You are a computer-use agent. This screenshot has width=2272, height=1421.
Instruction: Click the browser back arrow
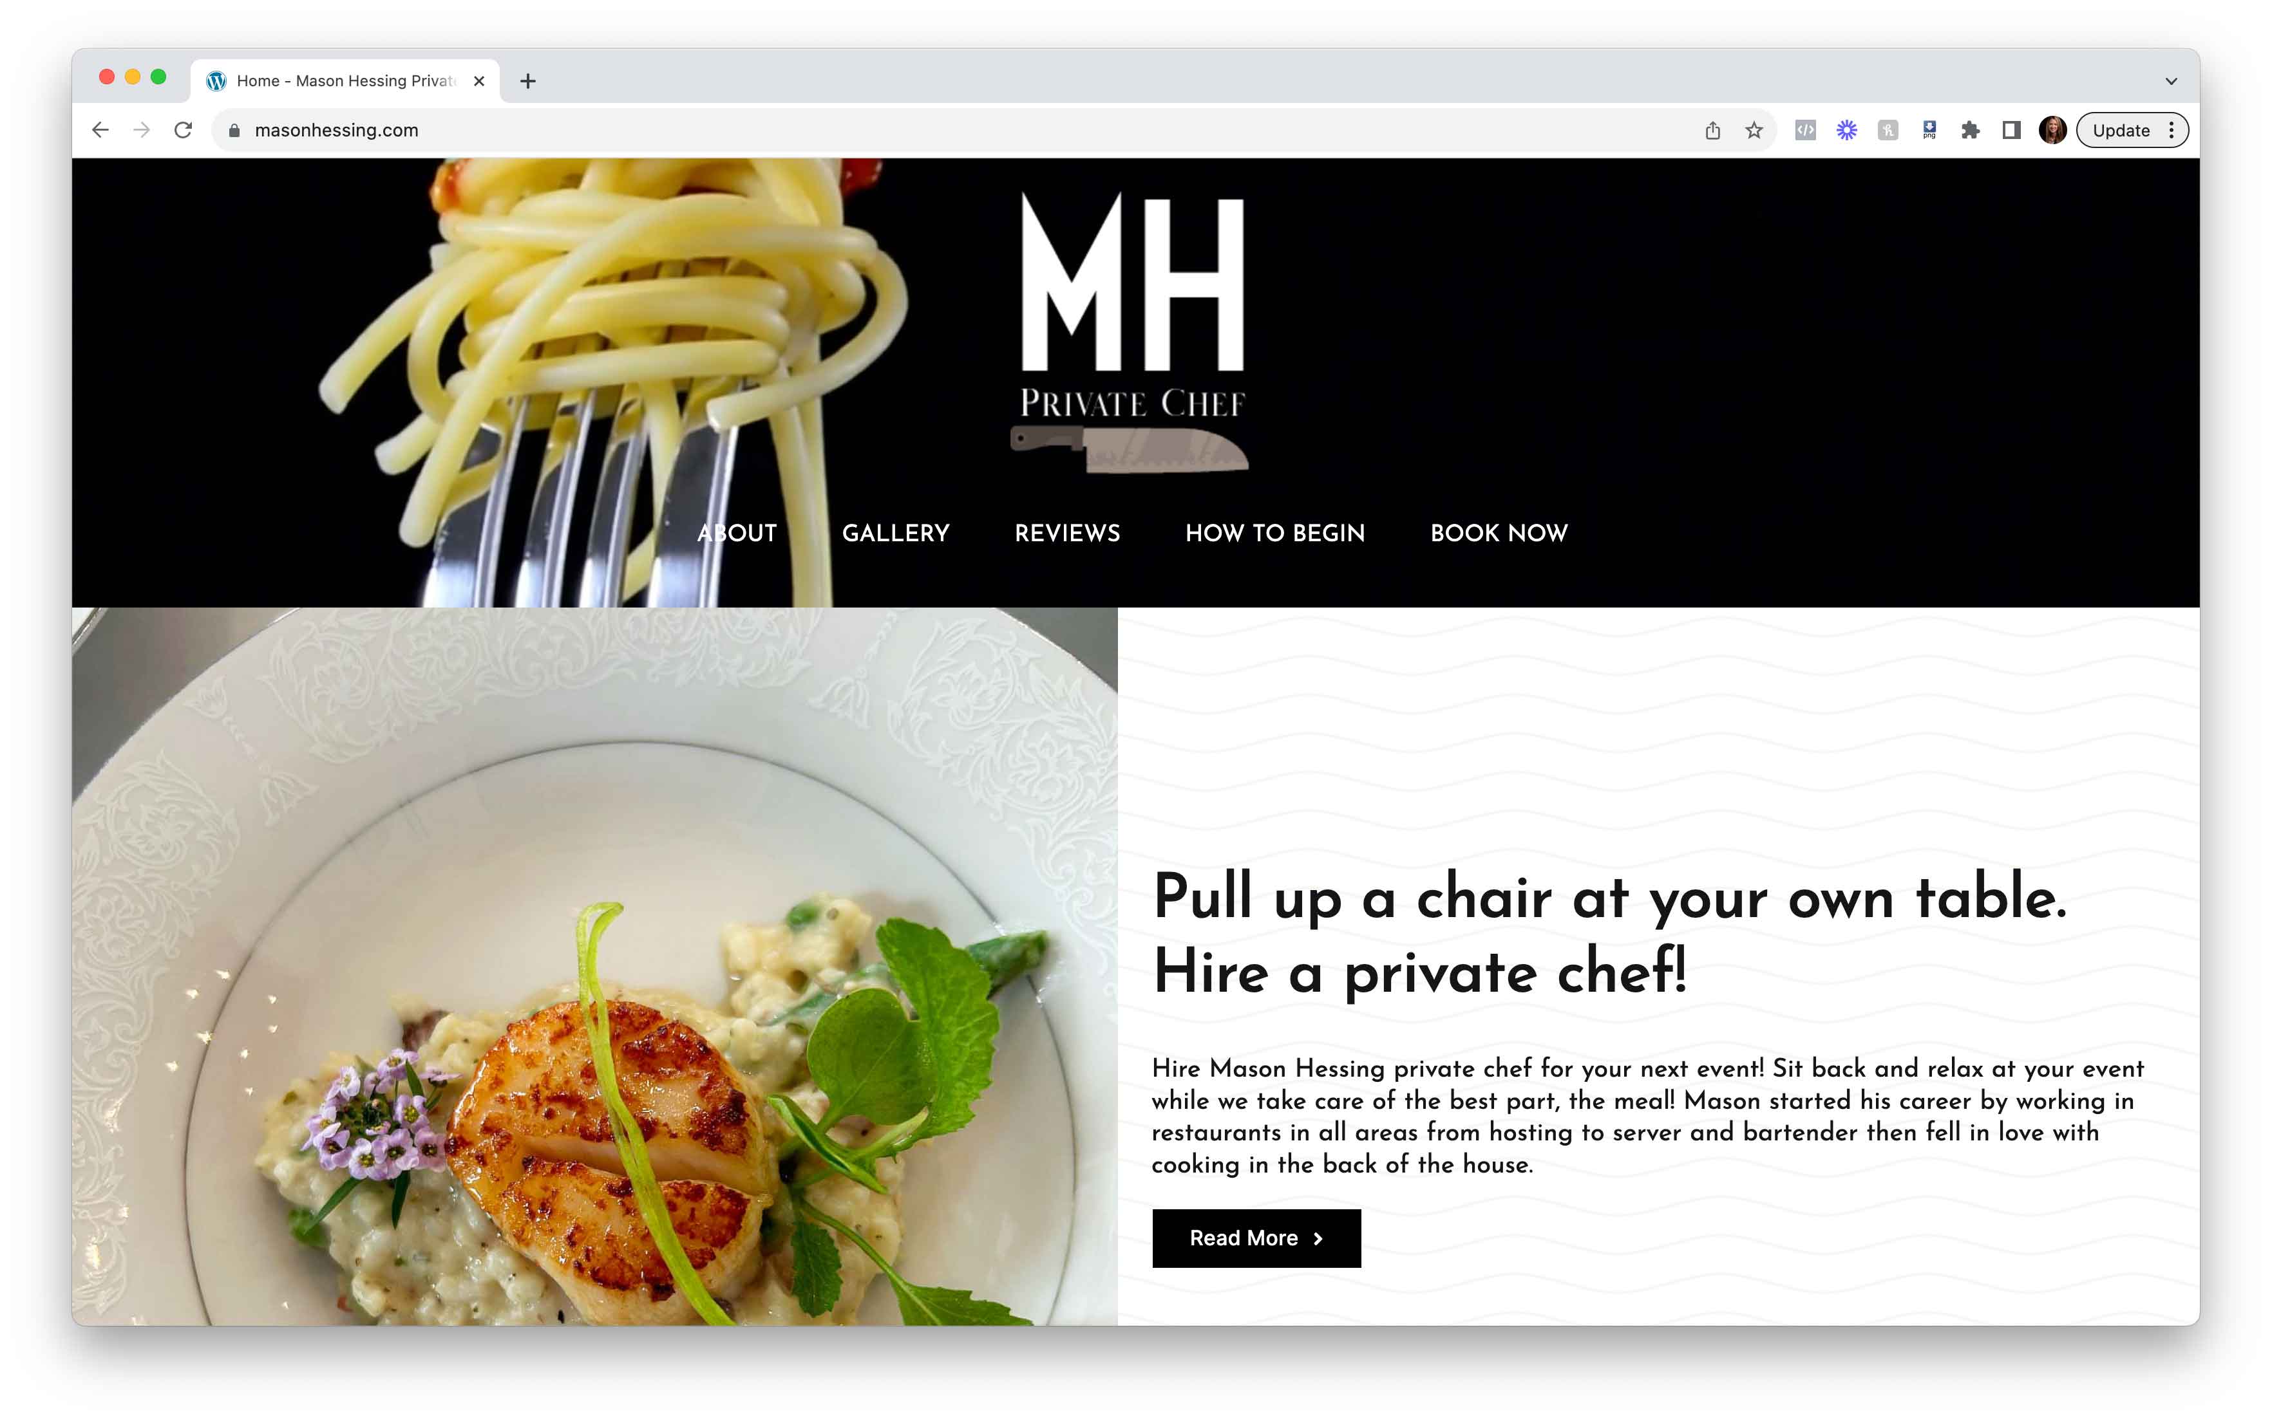pyautogui.click(x=100, y=130)
